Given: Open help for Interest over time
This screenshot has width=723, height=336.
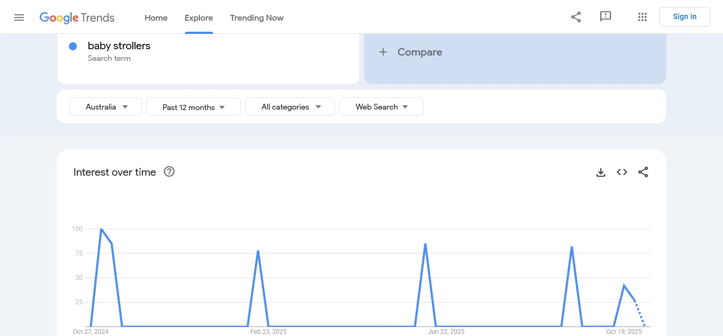Looking at the screenshot, I should click(x=169, y=172).
